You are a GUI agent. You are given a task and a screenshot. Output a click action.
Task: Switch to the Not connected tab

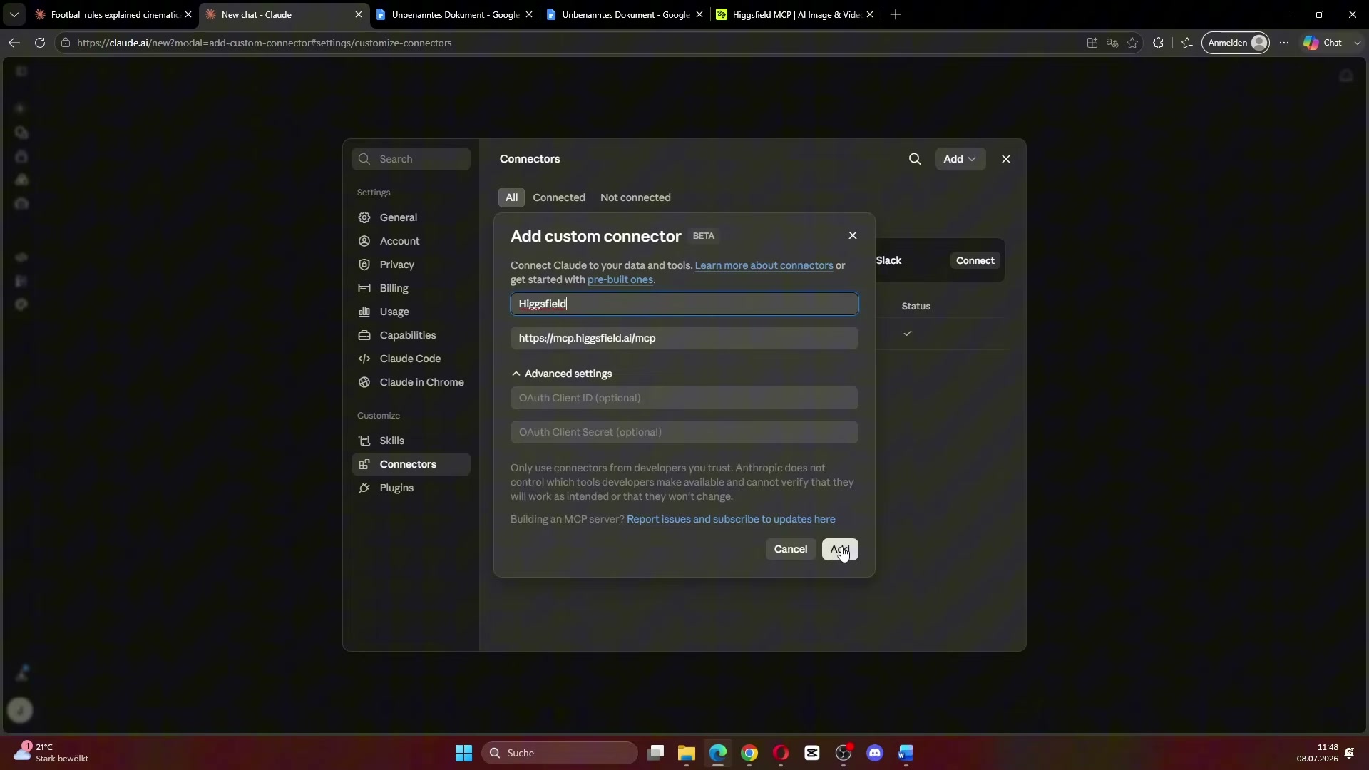point(635,197)
